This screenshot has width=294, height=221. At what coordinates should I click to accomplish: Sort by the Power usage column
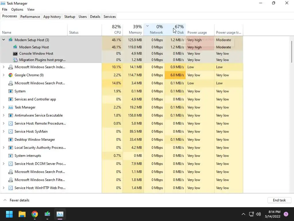pyautogui.click(x=200, y=30)
